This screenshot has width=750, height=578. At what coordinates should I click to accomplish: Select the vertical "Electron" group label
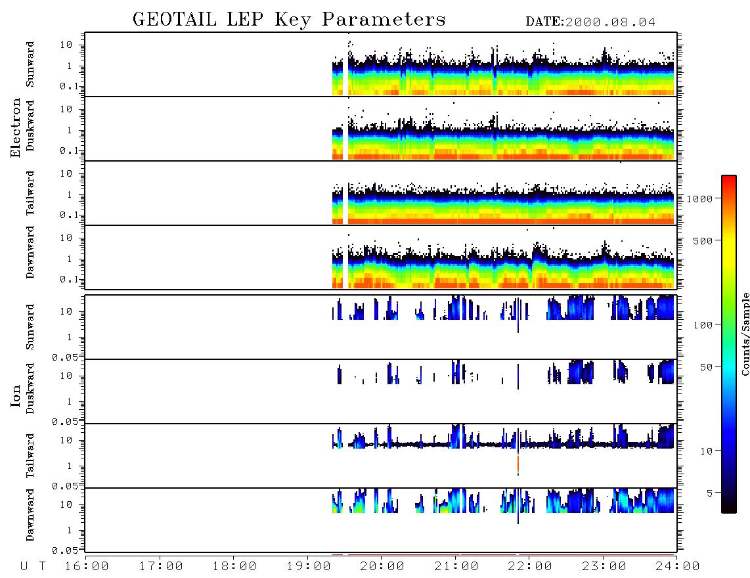coord(15,127)
